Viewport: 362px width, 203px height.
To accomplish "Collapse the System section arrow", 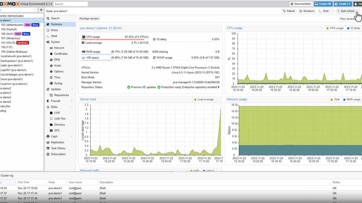I will click(x=72, y=42).
